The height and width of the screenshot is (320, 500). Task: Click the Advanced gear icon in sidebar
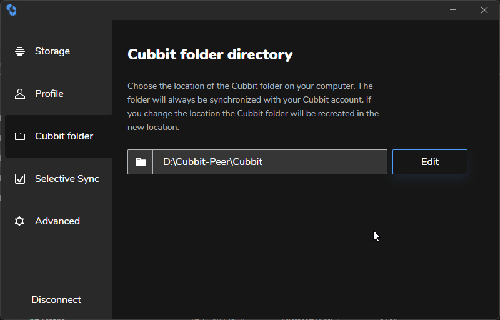(19, 221)
